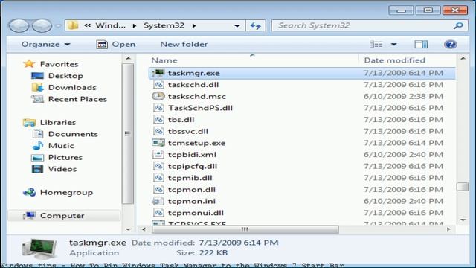Click the taskmgr.exe thumbnail in details pane

tap(39, 248)
